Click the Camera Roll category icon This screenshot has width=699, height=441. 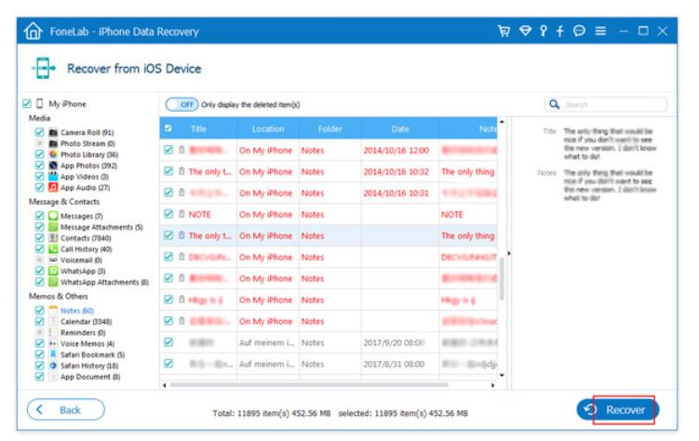53,132
